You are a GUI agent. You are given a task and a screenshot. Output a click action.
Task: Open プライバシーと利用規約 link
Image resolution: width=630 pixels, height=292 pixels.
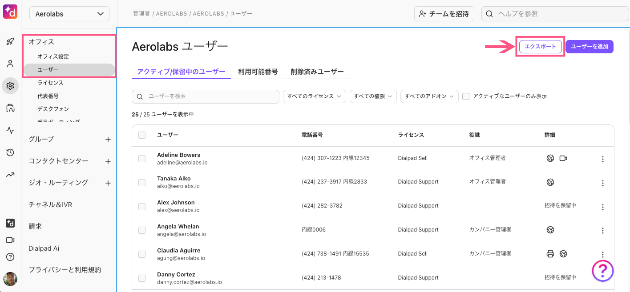(x=65, y=270)
